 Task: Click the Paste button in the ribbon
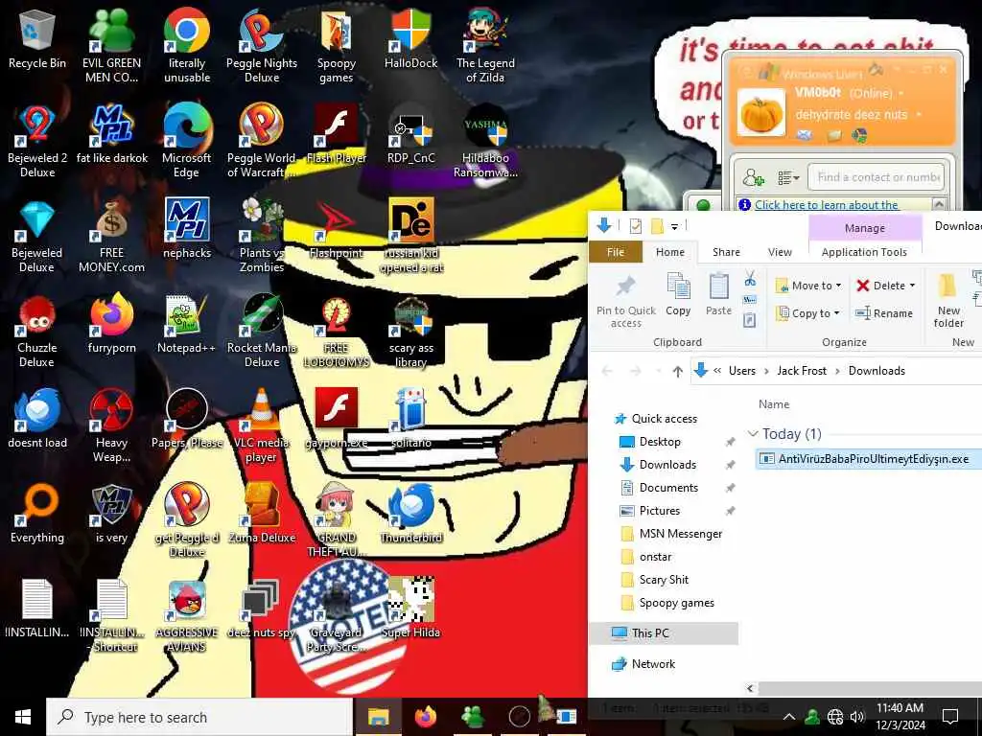[718, 295]
